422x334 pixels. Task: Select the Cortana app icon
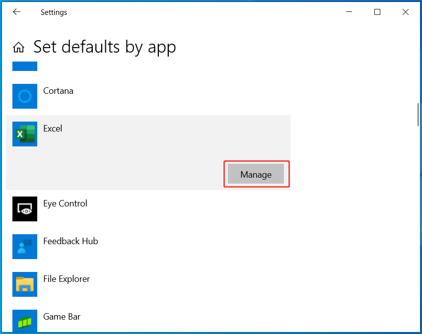pyautogui.click(x=25, y=96)
